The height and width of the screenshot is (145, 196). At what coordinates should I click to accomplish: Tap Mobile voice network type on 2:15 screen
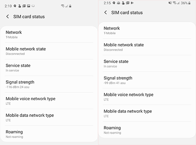pos(147,97)
